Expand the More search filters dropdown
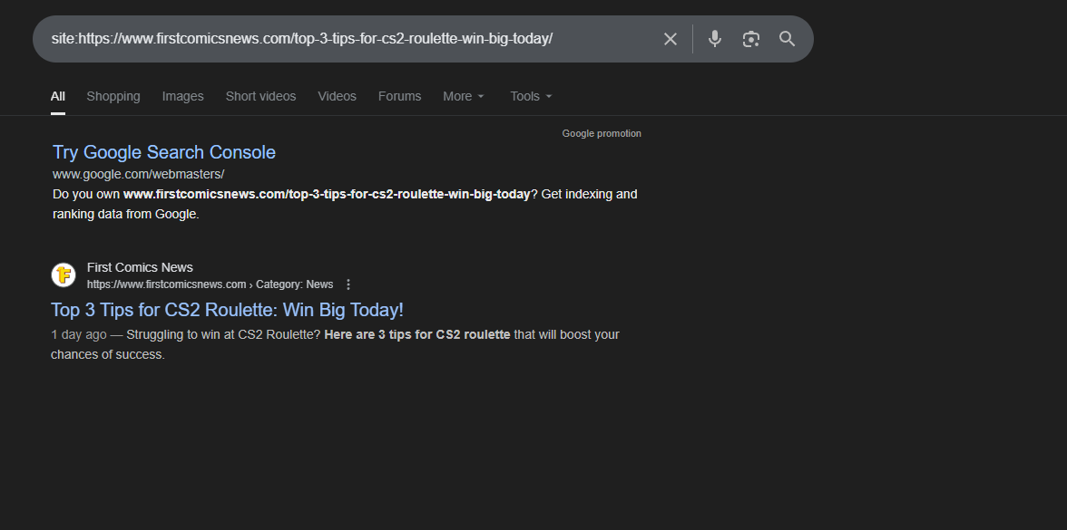The height and width of the screenshot is (530, 1067). click(x=464, y=96)
